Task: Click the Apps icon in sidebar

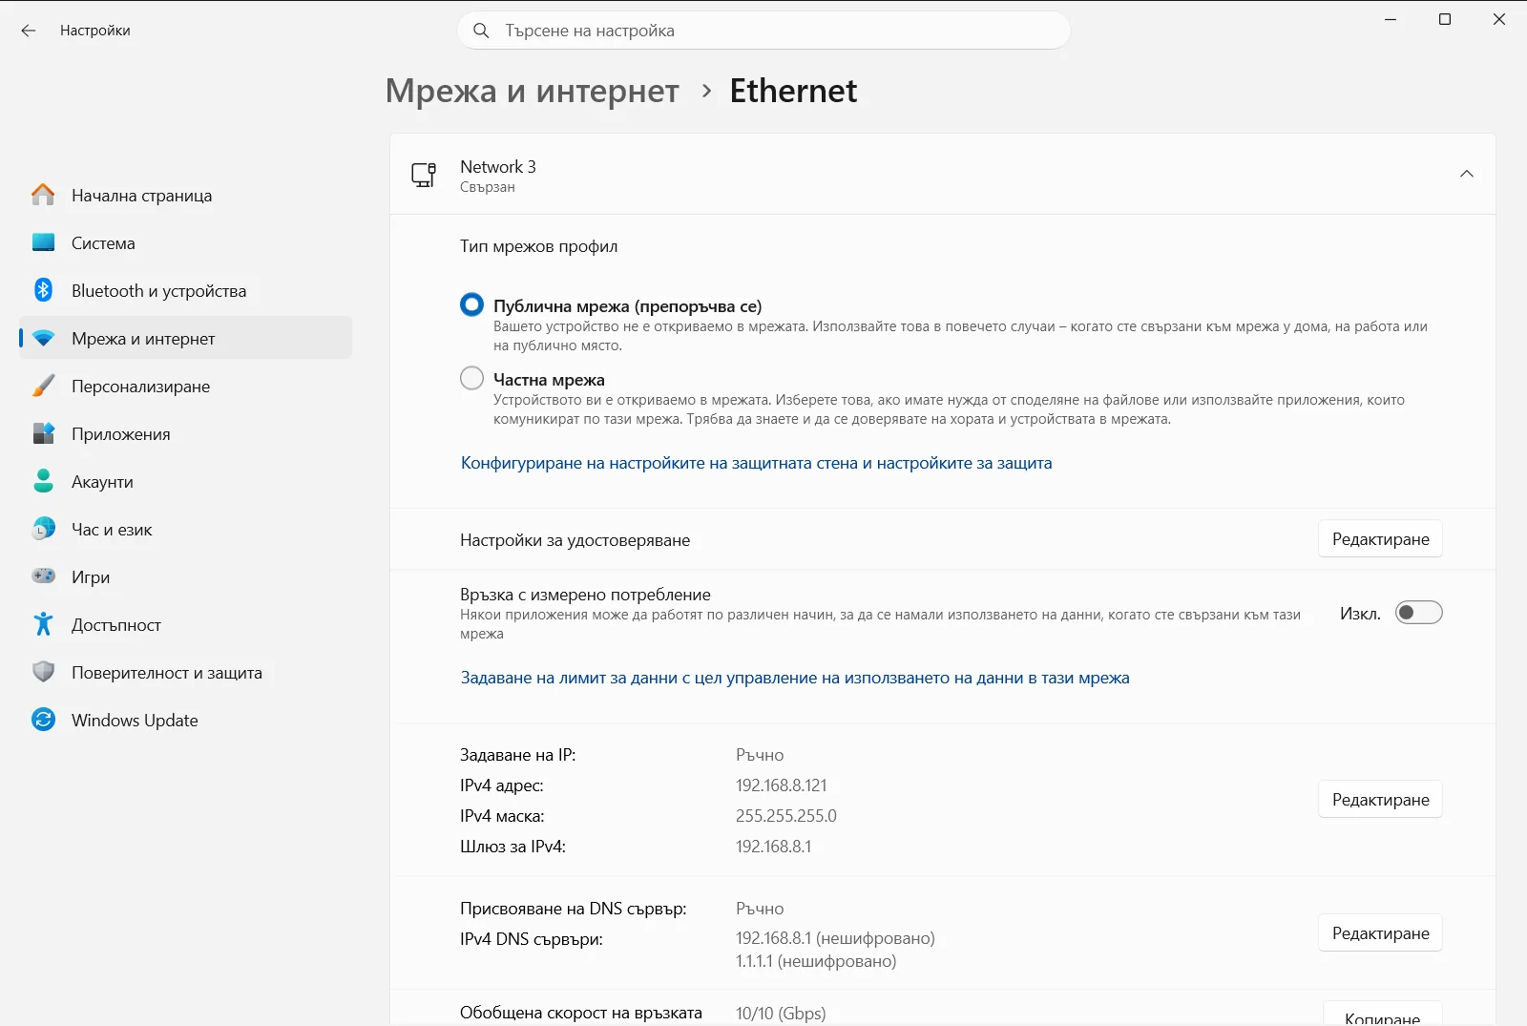Action: (x=43, y=433)
